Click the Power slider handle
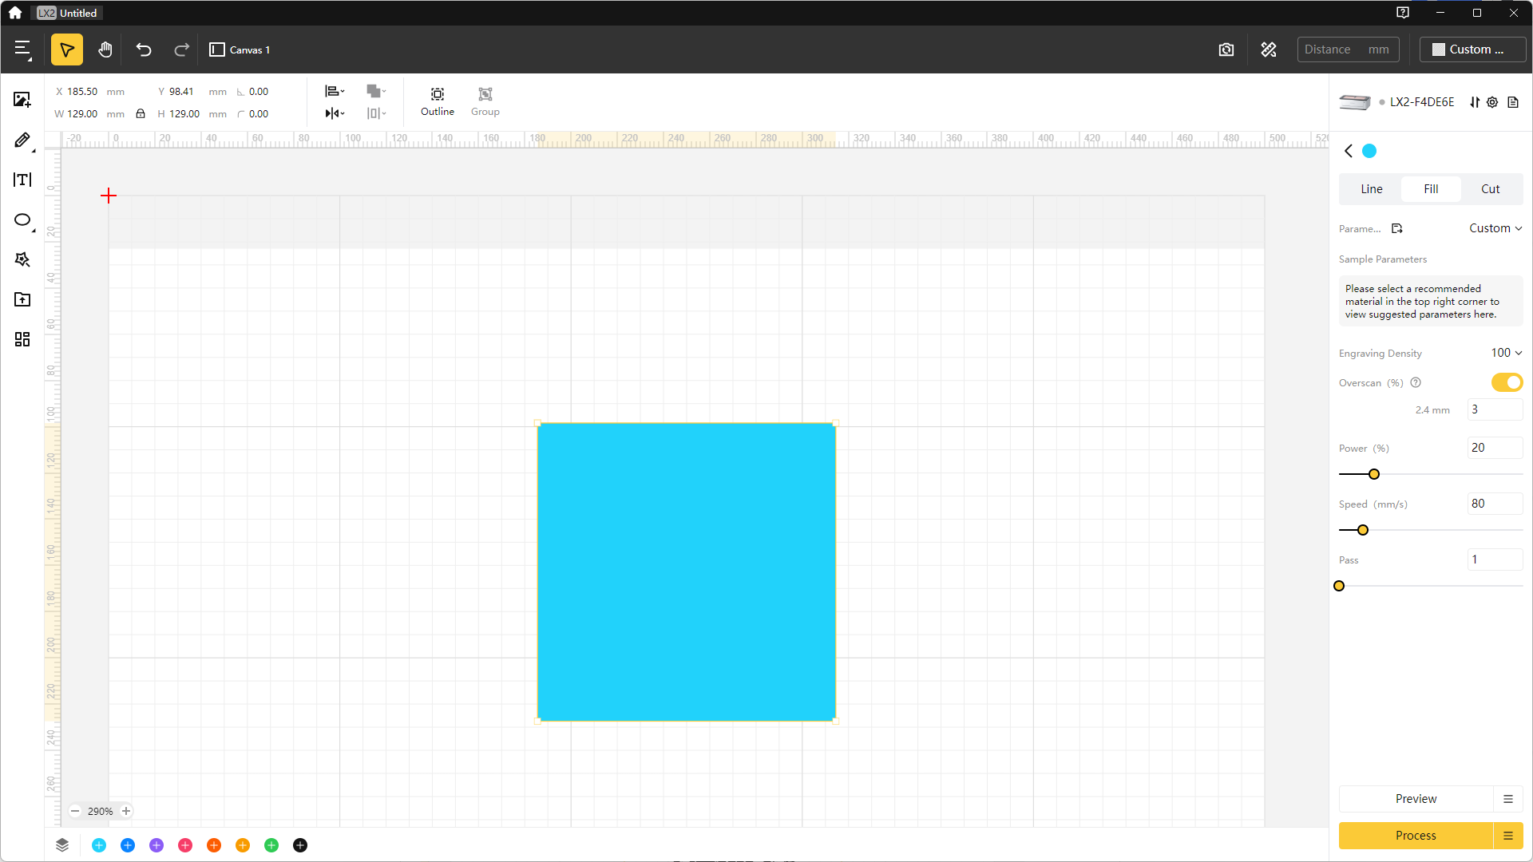 click(x=1374, y=474)
